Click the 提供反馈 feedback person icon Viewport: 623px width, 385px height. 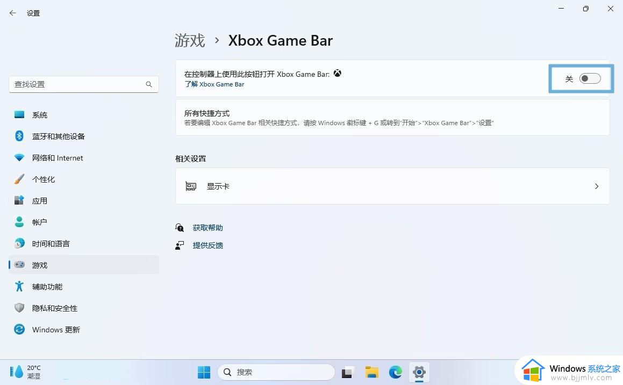(180, 245)
